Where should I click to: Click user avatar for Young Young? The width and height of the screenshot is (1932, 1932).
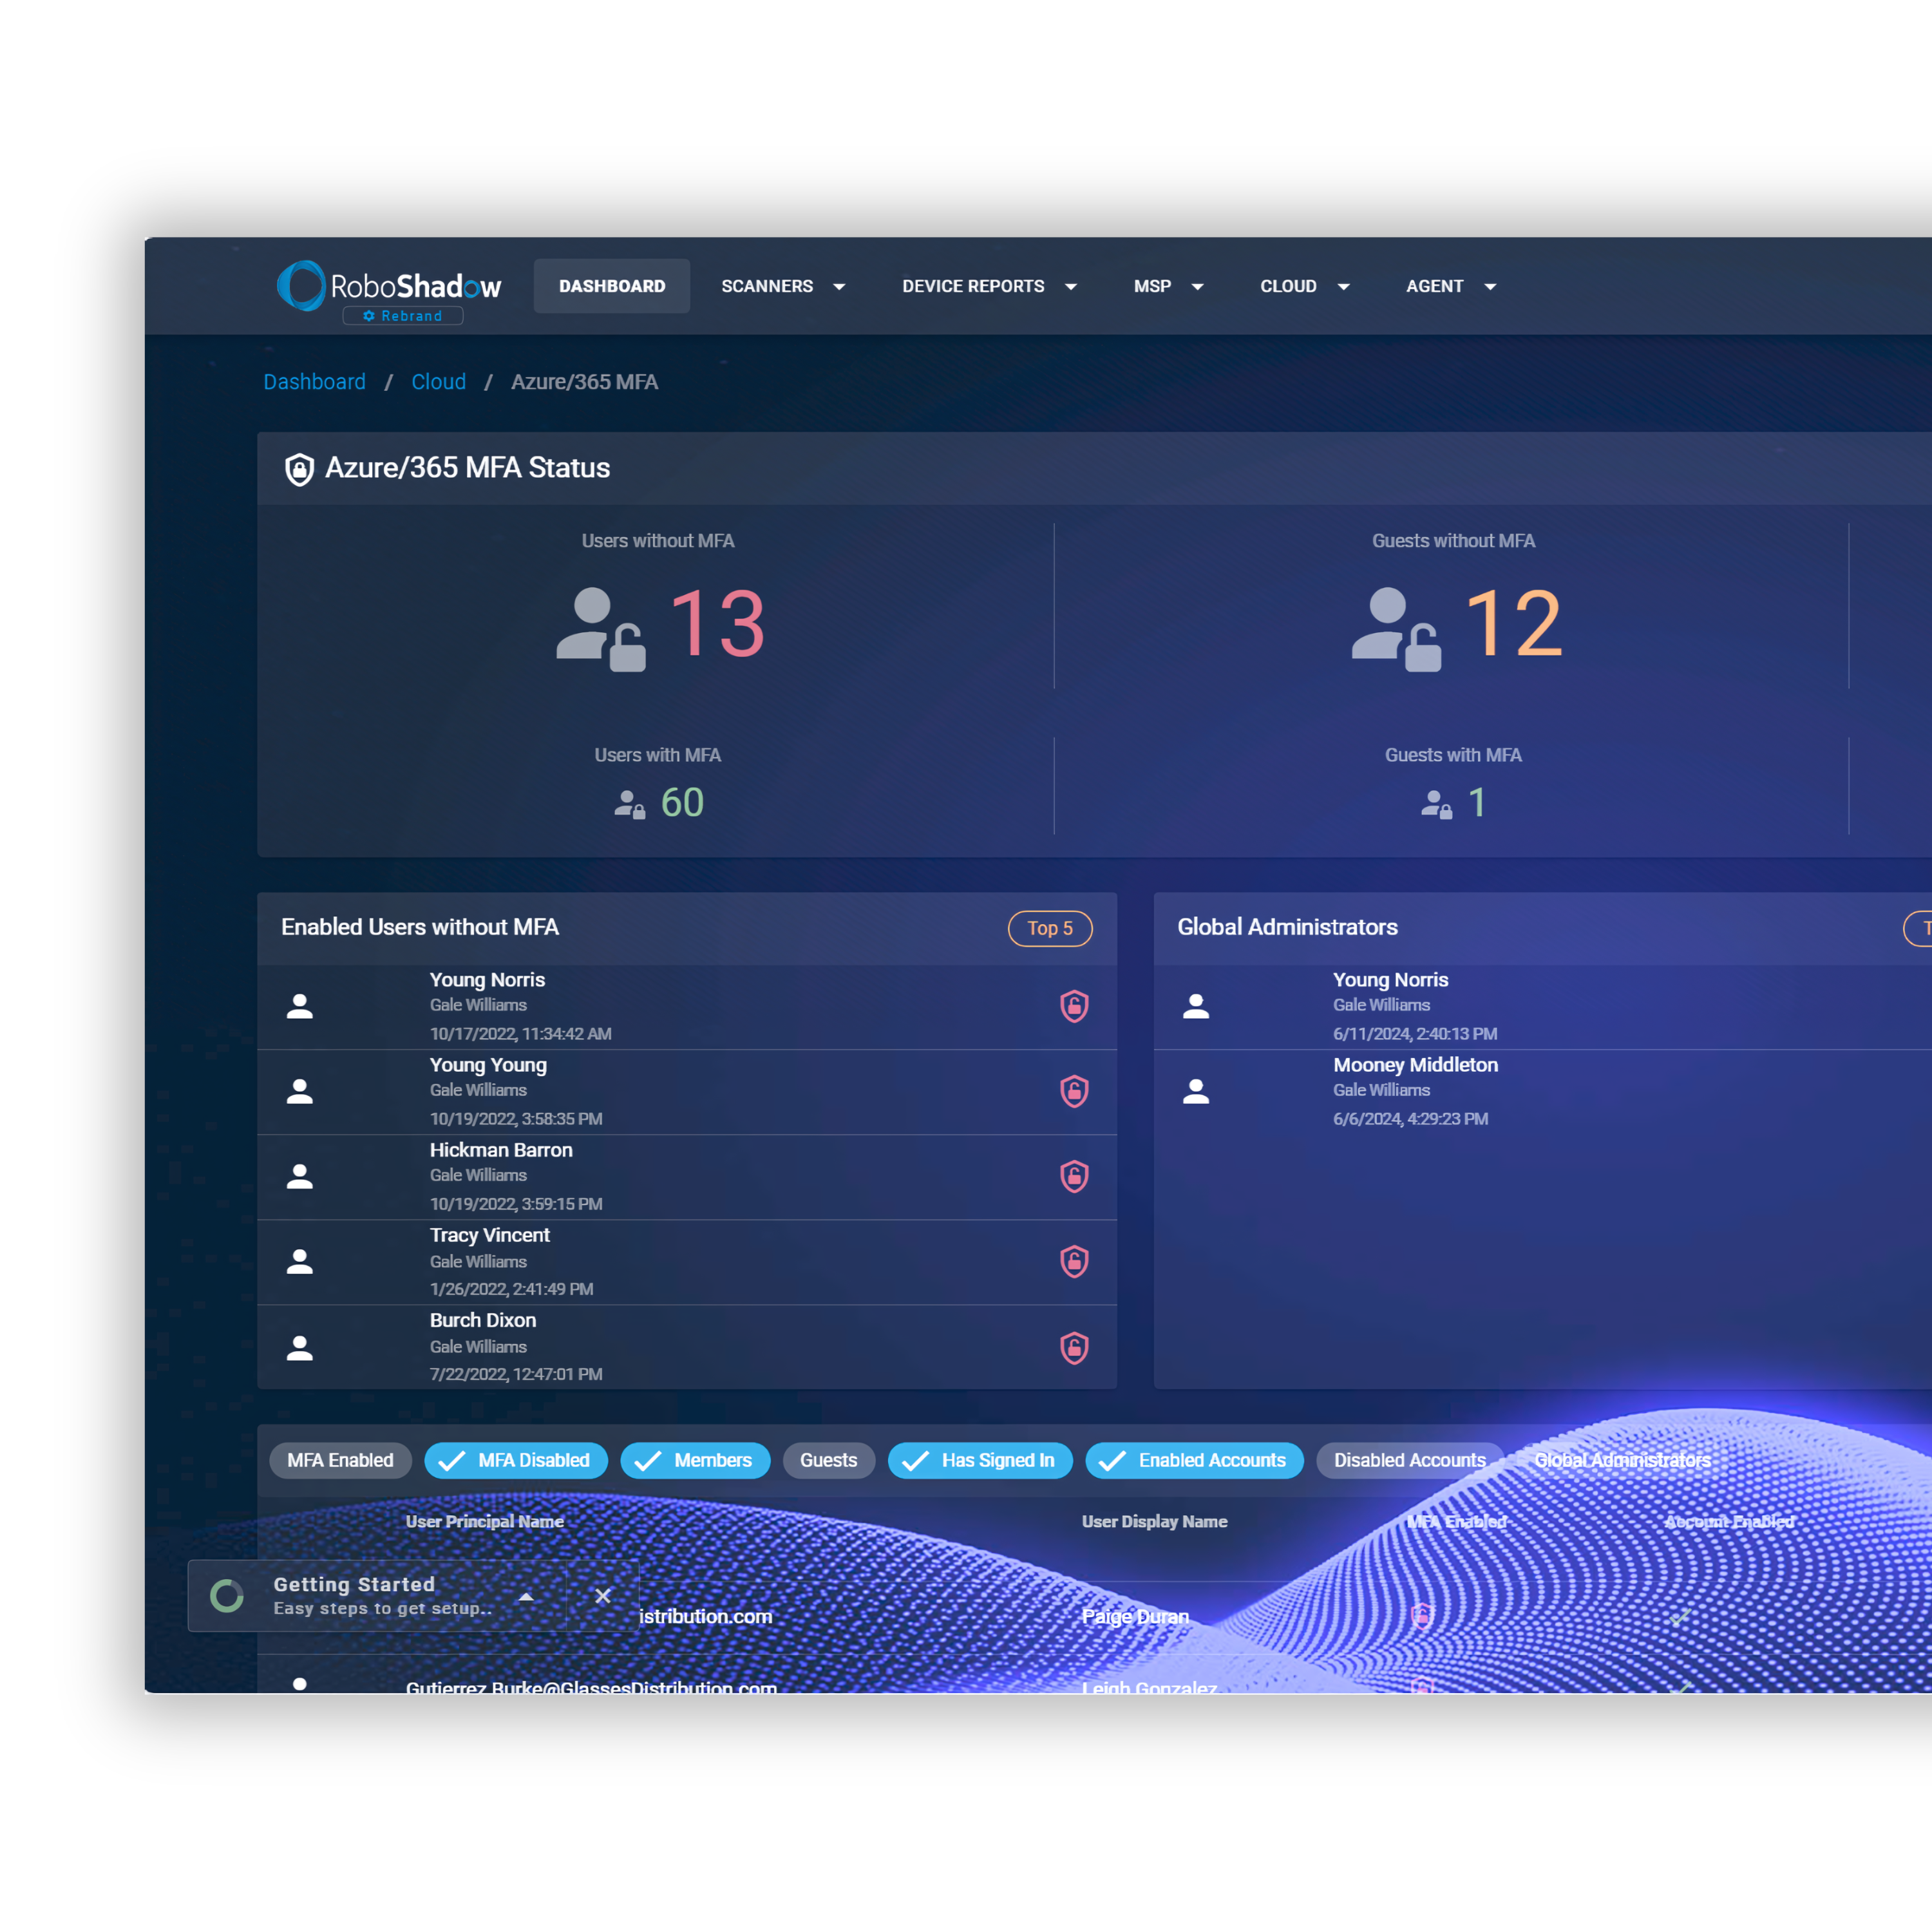pos(300,1092)
